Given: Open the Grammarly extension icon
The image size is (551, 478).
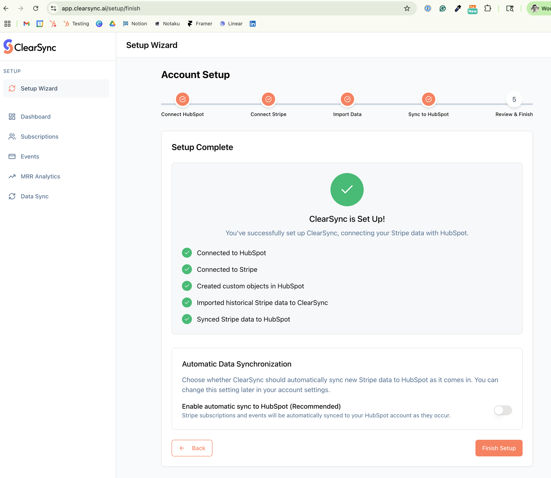Looking at the screenshot, I should point(443,8).
